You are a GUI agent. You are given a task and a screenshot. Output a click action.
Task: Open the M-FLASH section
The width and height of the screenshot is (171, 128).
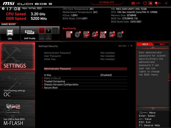pyautogui.click(x=18, y=114)
